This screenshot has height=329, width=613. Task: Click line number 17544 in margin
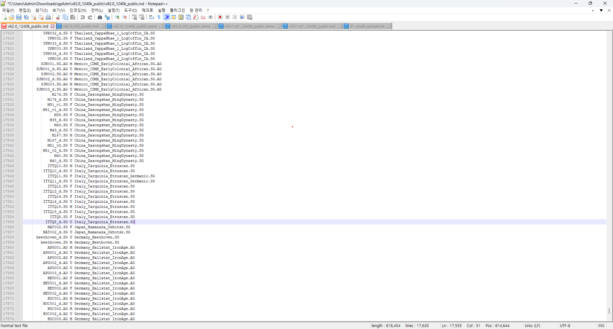(x=8, y=166)
